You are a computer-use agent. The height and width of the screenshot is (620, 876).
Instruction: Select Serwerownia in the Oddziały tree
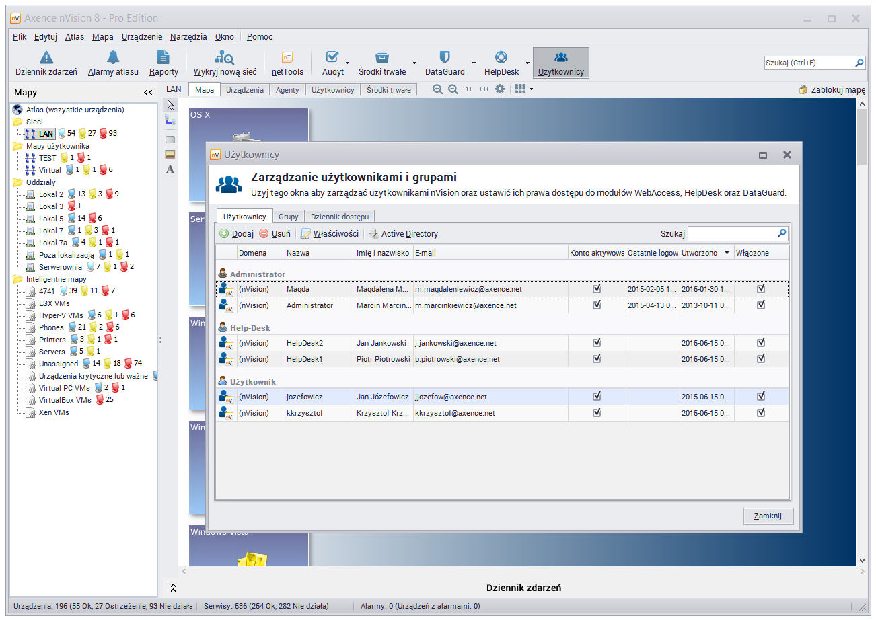61,267
